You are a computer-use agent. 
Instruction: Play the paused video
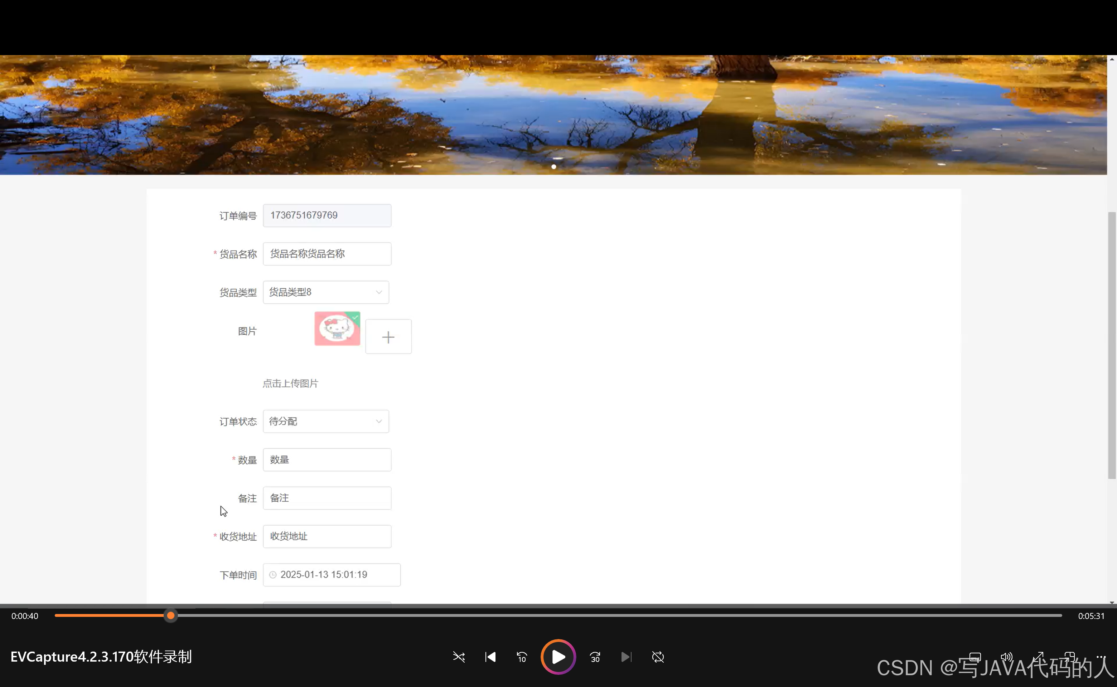pos(558,657)
